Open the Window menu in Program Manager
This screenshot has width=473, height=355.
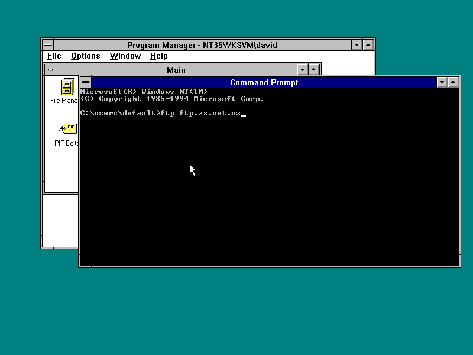tap(125, 56)
